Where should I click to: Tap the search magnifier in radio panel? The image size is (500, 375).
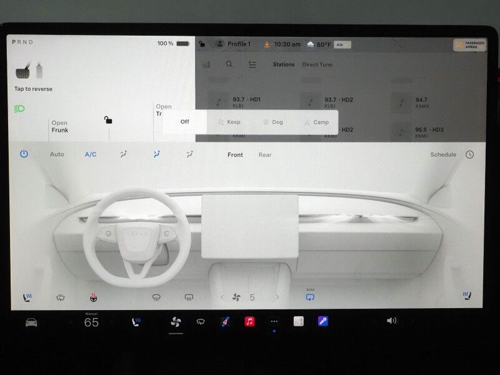pyautogui.click(x=229, y=64)
